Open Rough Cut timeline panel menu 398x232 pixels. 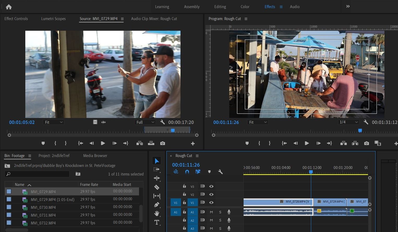click(x=197, y=156)
